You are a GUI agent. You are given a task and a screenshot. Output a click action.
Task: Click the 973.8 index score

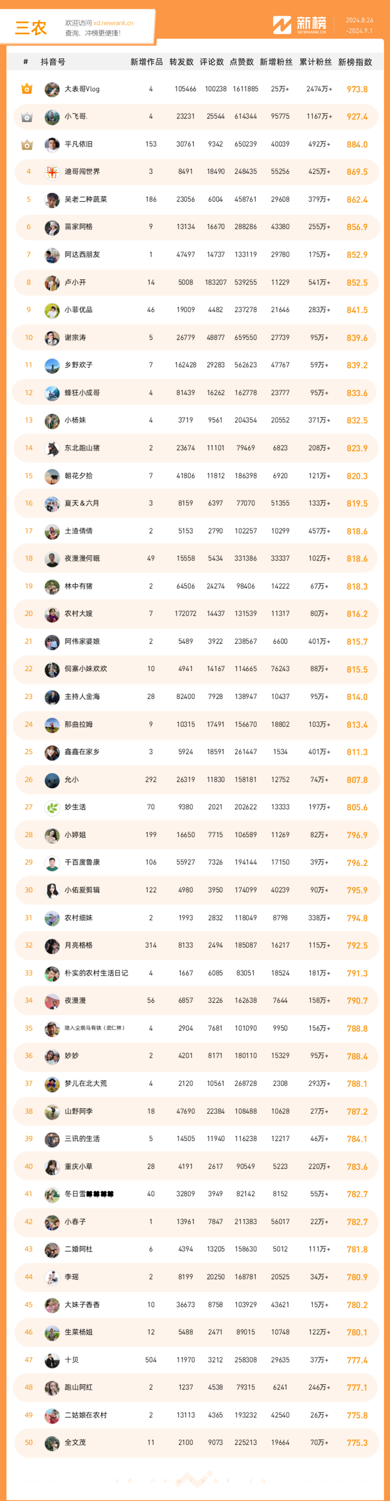[357, 89]
